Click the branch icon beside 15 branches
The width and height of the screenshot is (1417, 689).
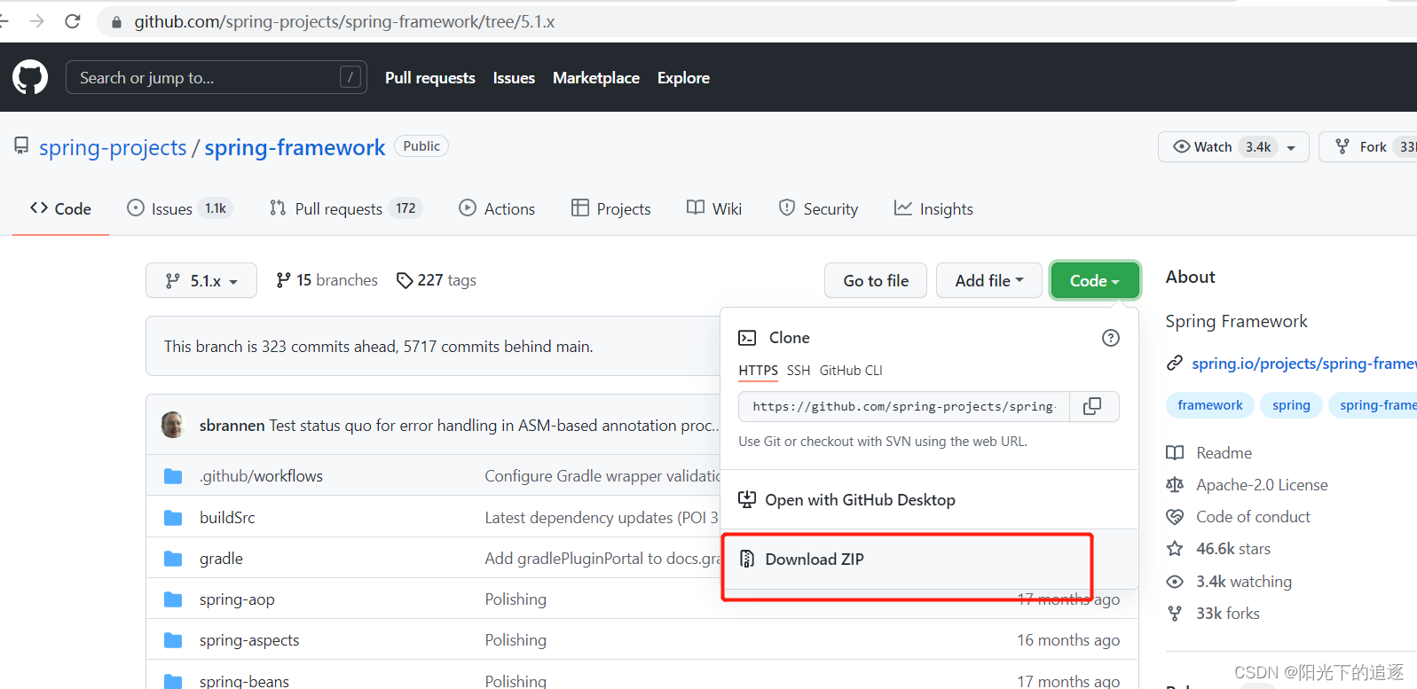coord(283,280)
